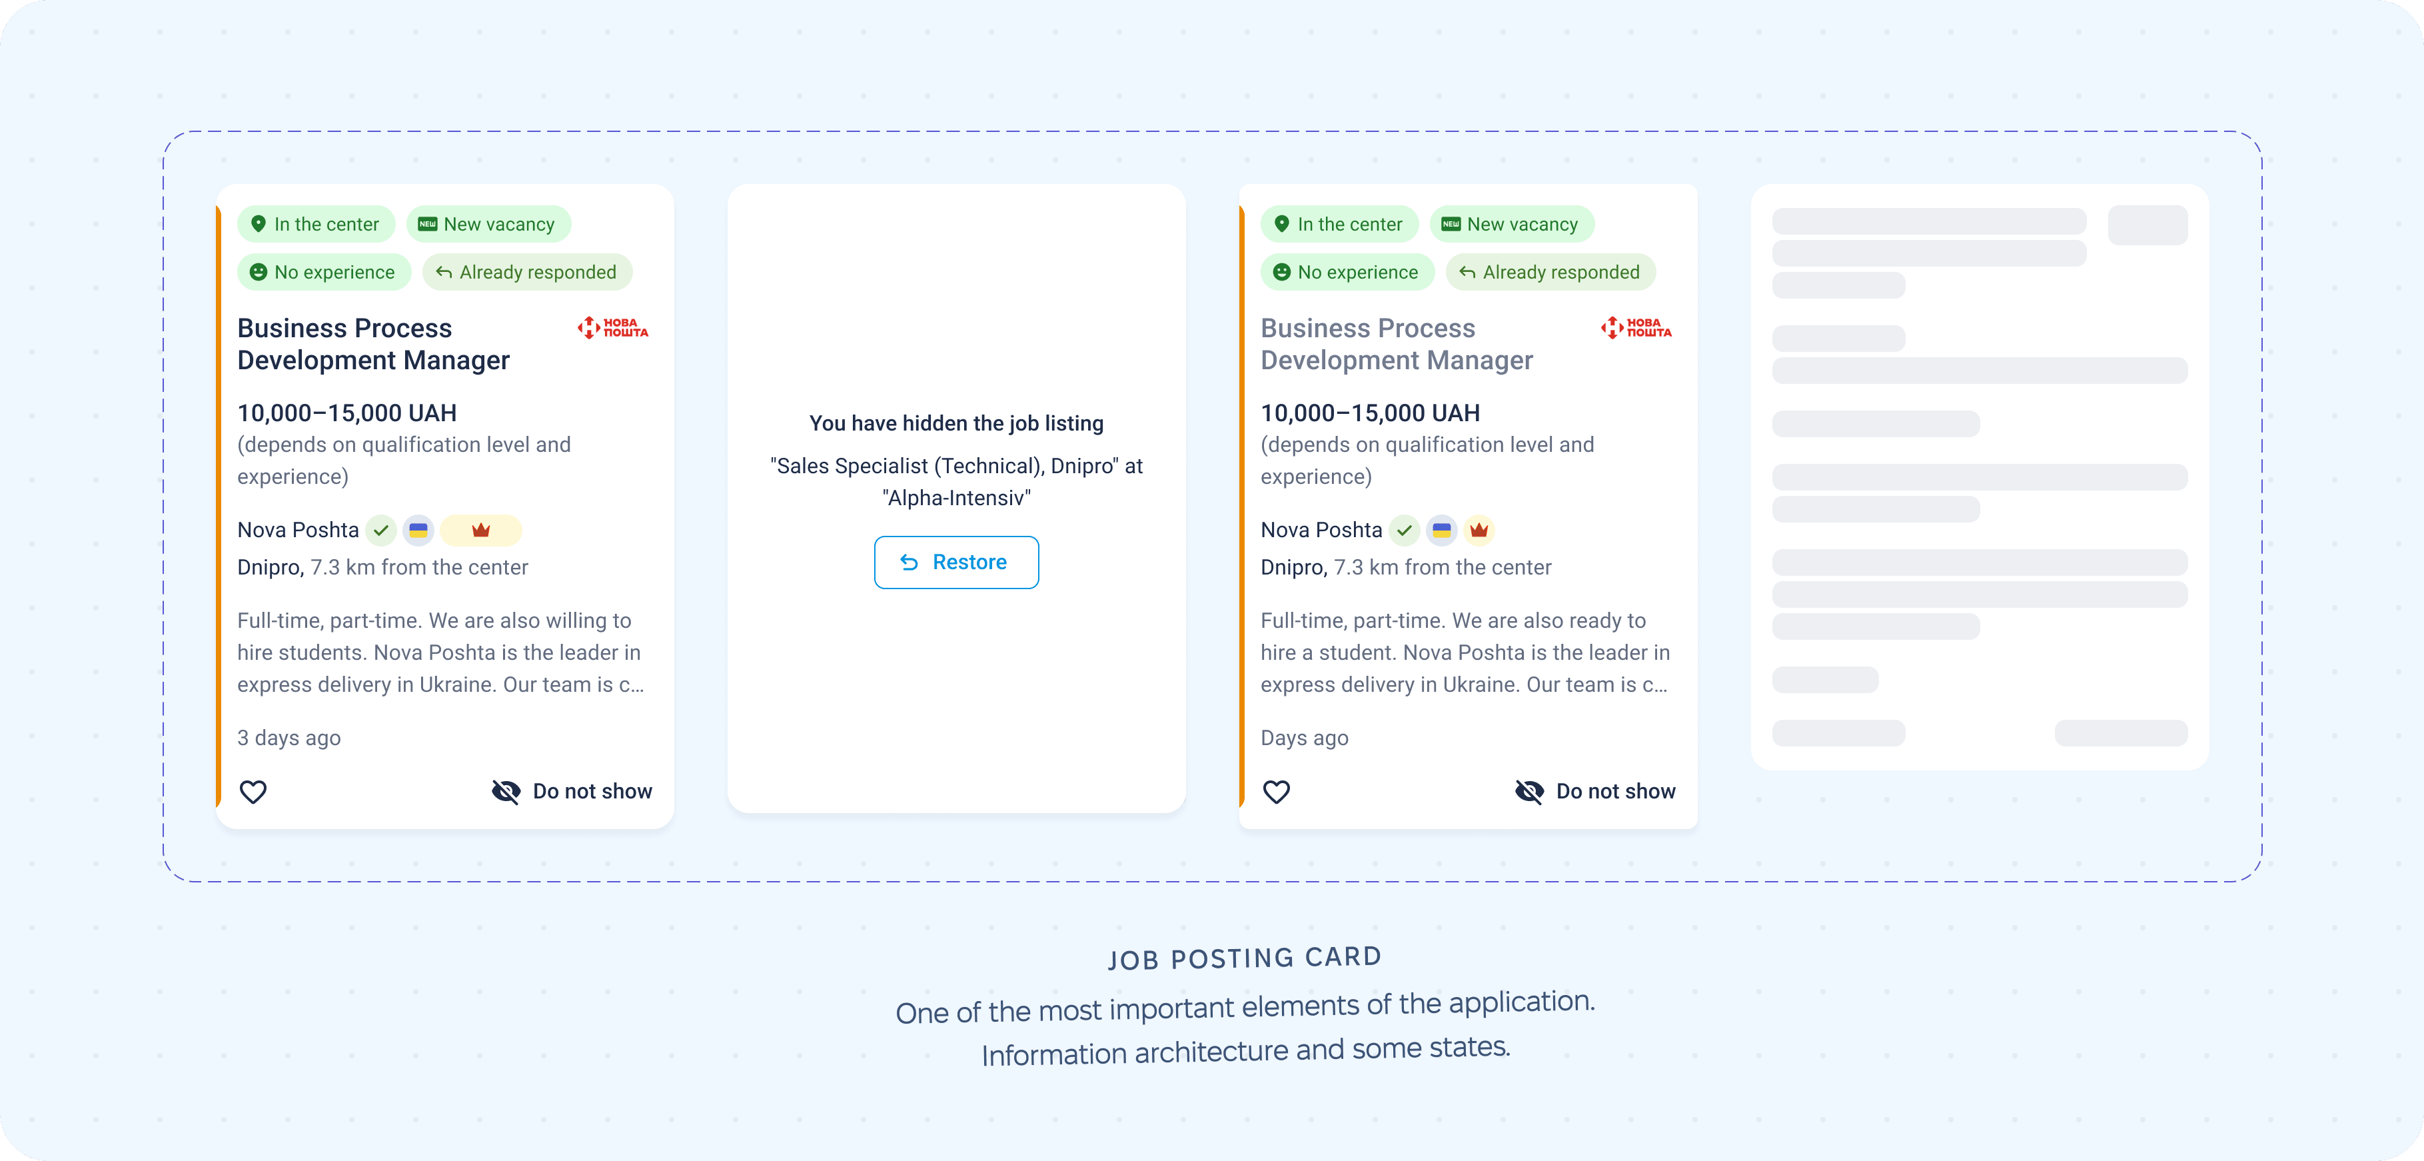Screen dimensions: 2424x1161
Task: Select 'In the center' tag on first card
Action: (x=316, y=224)
